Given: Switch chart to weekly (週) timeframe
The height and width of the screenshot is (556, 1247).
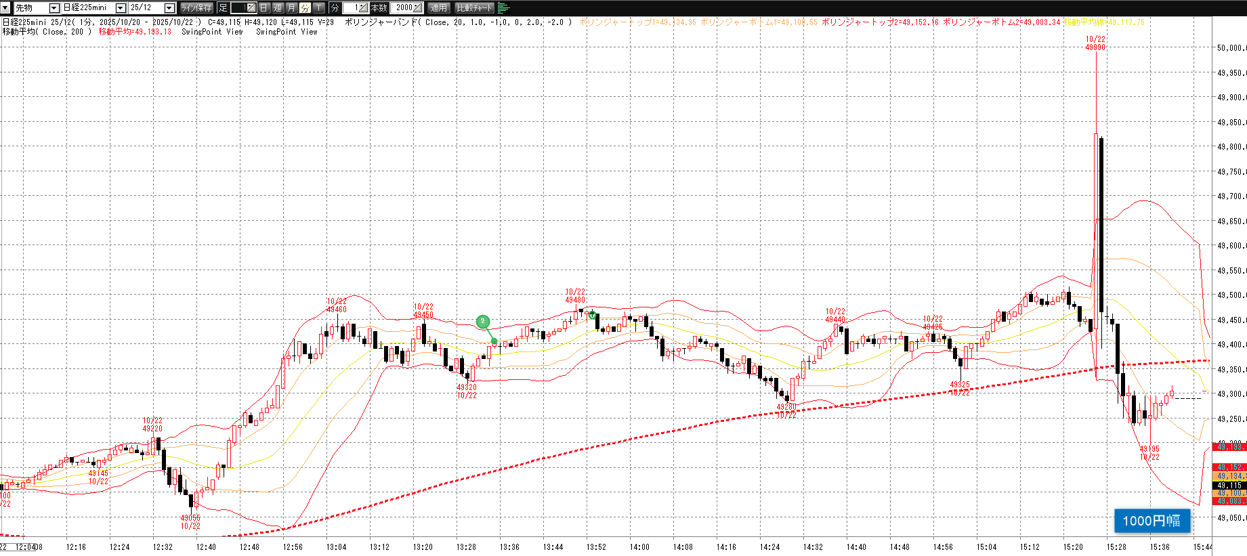Looking at the screenshot, I should click(278, 8).
